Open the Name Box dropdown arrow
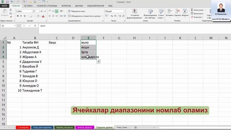231x130 pixels. click(15, 26)
